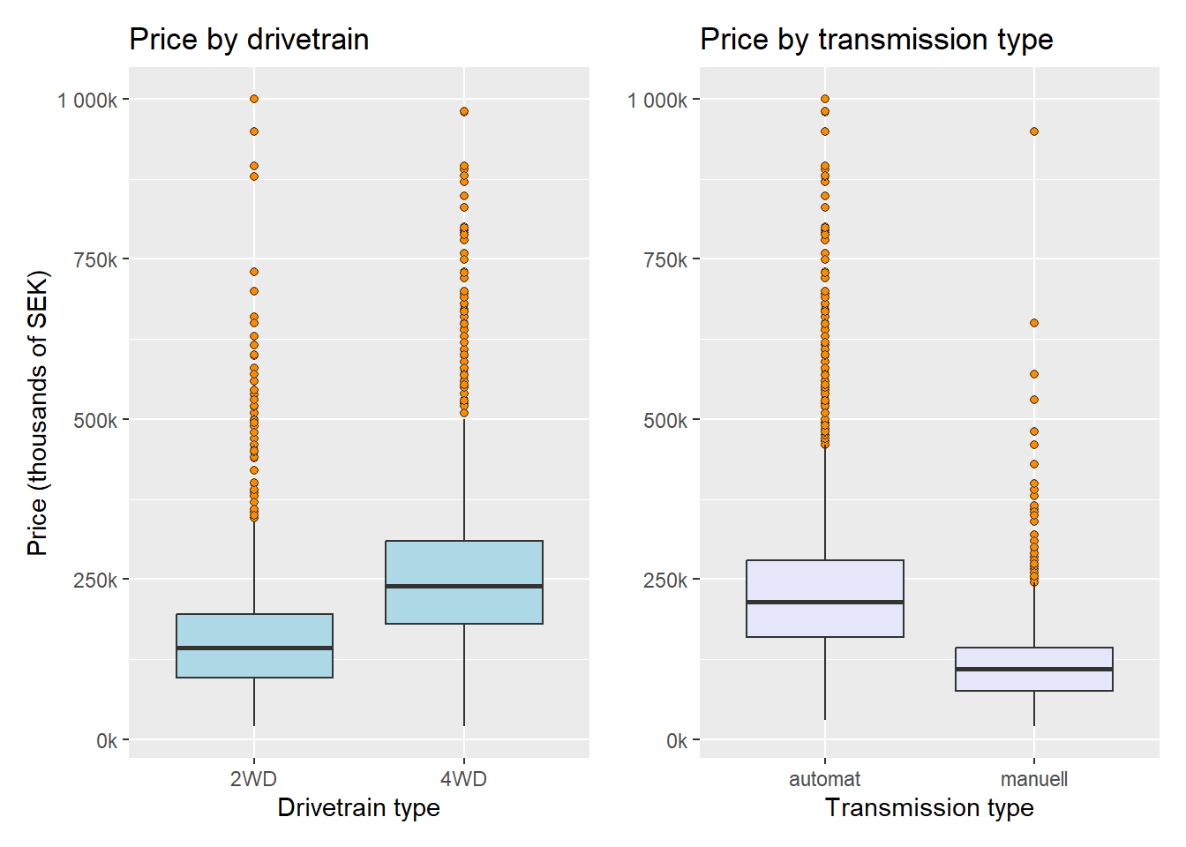Click the topmost 2WD outlier point
The height and width of the screenshot is (847, 1186).
(254, 99)
